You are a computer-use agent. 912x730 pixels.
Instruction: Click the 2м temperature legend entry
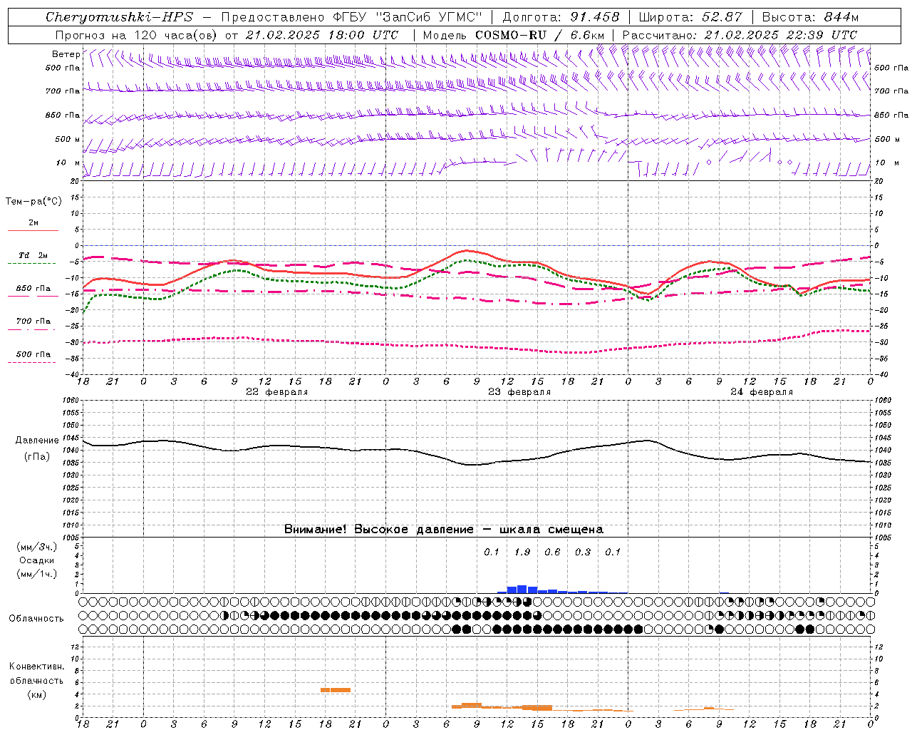click(33, 223)
